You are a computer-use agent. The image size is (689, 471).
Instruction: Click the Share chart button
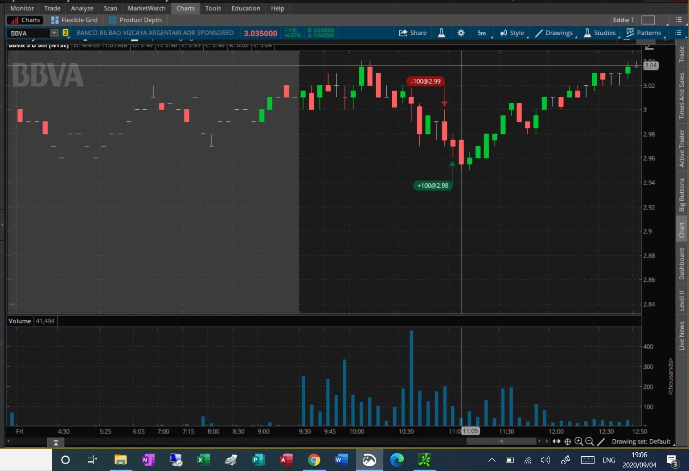click(x=413, y=33)
